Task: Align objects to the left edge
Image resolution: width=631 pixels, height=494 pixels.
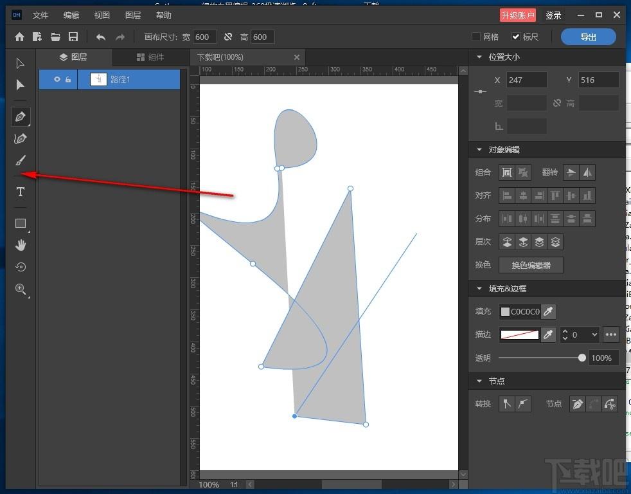Action: tap(507, 196)
